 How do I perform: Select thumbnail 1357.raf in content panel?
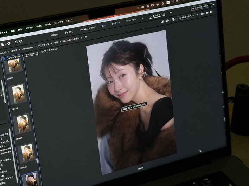tap(18, 94)
